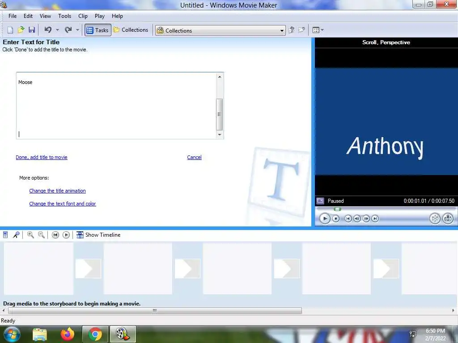458x343 pixels.
Task: Open Google Chrome from the taskbar
Action: coord(95,334)
